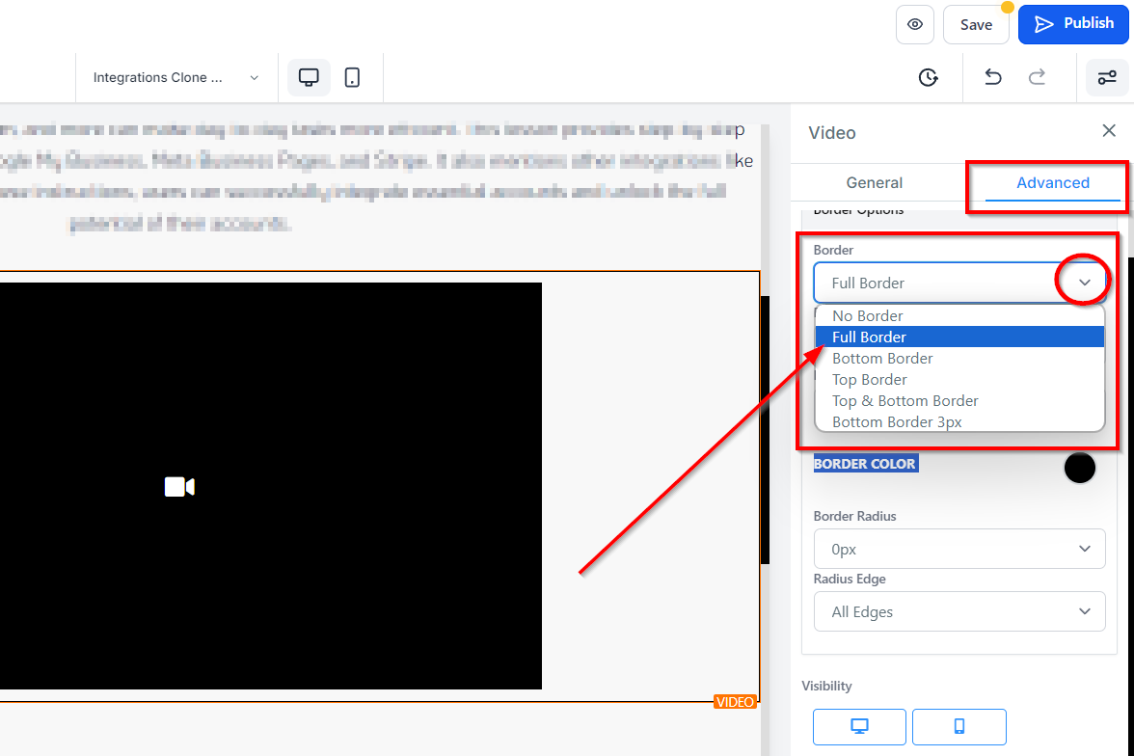Click the preview eye icon
The image size is (1134, 756).
914,24
